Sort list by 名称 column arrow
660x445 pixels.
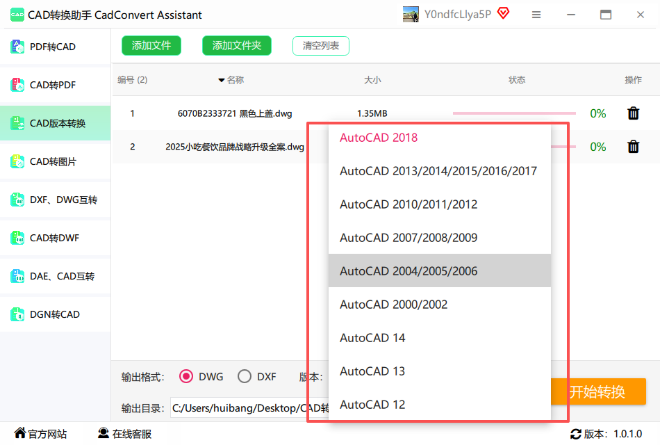tap(222, 80)
